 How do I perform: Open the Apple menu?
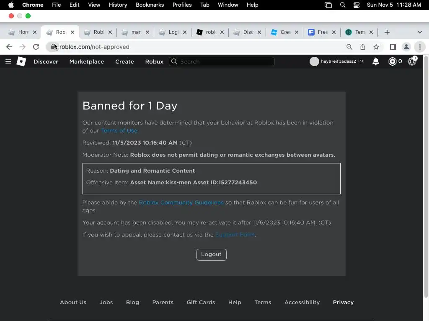tap(11, 5)
